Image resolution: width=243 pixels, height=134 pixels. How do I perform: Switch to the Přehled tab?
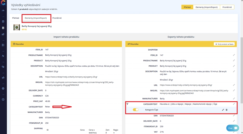[16, 18]
